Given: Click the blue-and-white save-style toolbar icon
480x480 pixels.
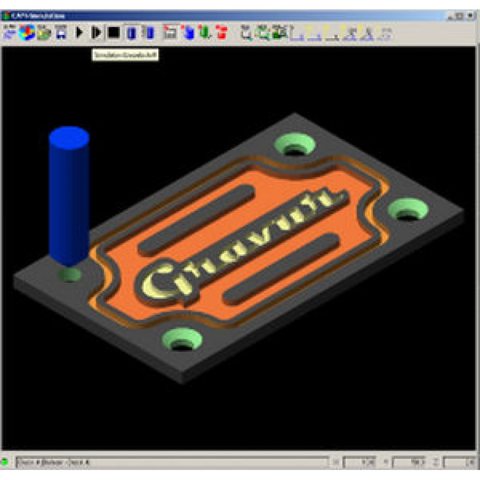Looking at the screenshot, I should (61, 33).
